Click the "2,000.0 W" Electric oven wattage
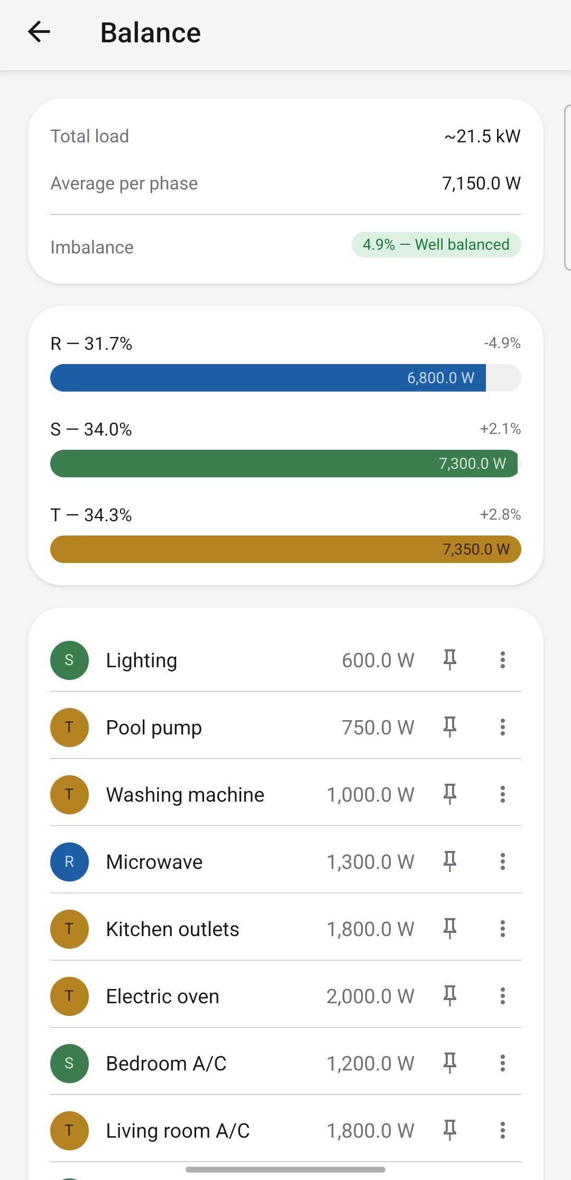Screen dimensions: 571x1180 point(370,996)
